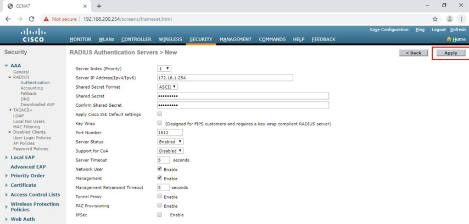The image size is (469, 224).
Task: Click the Save Configuration link
Action: pos(389,30)
